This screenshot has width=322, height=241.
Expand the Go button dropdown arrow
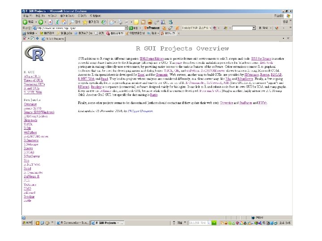coord(140,28)
